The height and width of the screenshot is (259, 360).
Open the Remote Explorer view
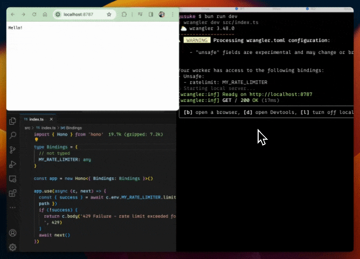[12, 179]
